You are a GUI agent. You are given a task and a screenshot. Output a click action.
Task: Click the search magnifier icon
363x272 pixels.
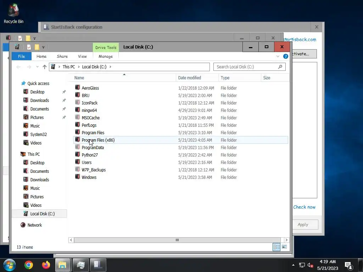280,67
